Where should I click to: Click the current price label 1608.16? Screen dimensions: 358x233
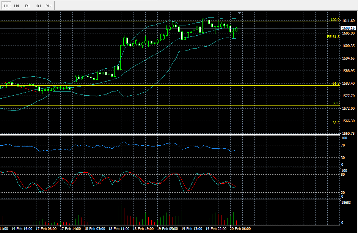[348, 28]
